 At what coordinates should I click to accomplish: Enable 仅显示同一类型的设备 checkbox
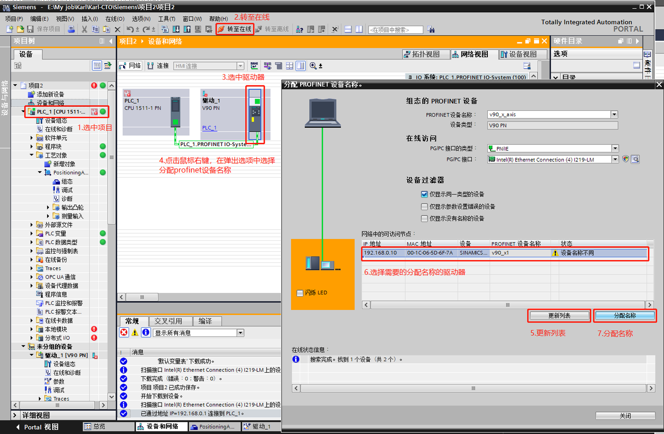point(425,194)
